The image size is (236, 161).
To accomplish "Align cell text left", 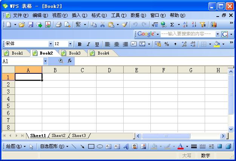I will tap(107, 44).
